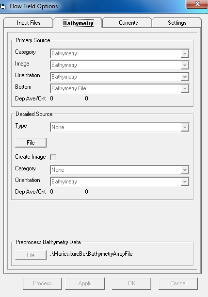Click the Cancel button
Image resolution: width=208 pixels, height=297 pixels.
(x=178, y=283)
